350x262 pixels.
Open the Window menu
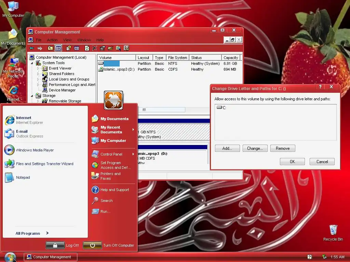click(x=84, y=40)
